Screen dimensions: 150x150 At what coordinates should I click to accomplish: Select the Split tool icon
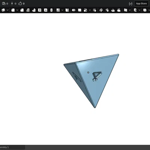tap(79, 10)
